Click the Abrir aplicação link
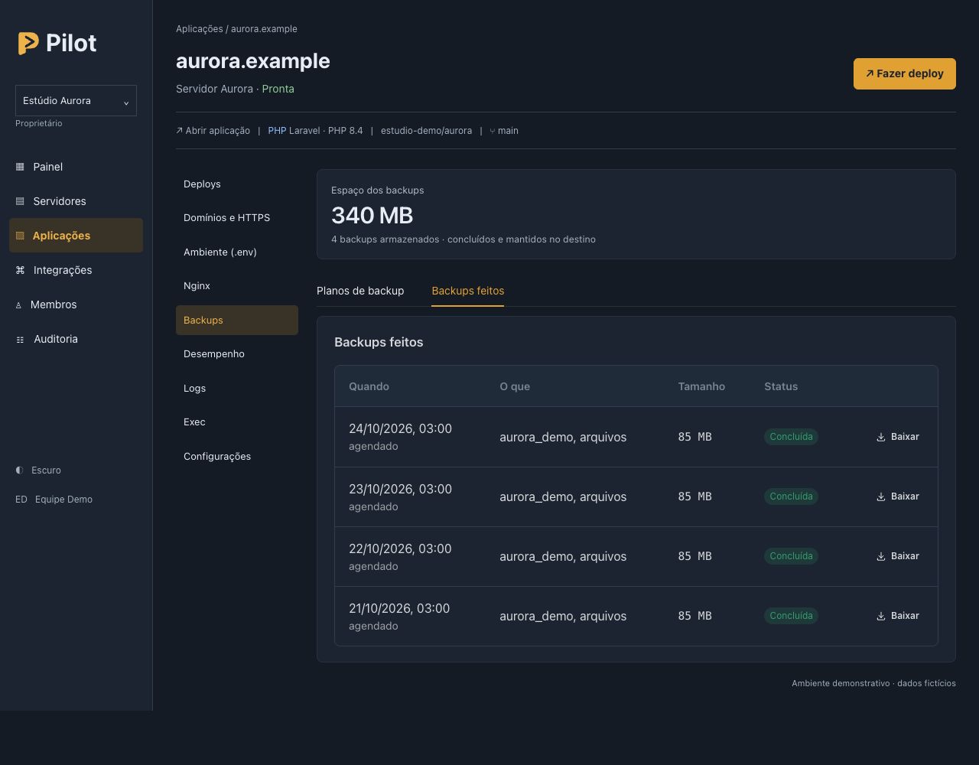The image size is (979, 765). click(213, 131)
